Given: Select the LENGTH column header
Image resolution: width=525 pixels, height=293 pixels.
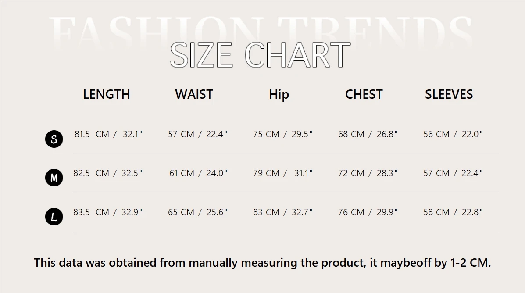Looking at the screenshot, I should 107,94.
